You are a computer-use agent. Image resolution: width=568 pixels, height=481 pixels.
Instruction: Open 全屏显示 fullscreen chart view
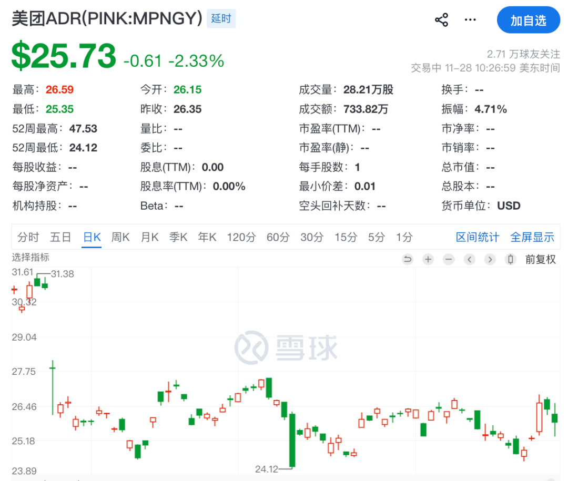532,237
